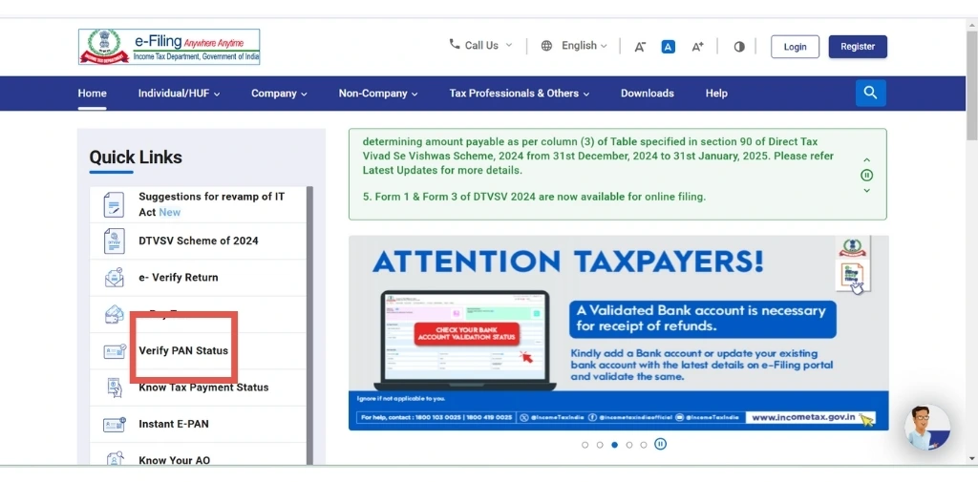This screenshot has width=978, height=482.
Task: Expand the Call Us dropdown
Action: point(481,45)
